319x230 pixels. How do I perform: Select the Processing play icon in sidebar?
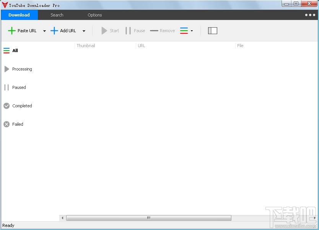7,69
